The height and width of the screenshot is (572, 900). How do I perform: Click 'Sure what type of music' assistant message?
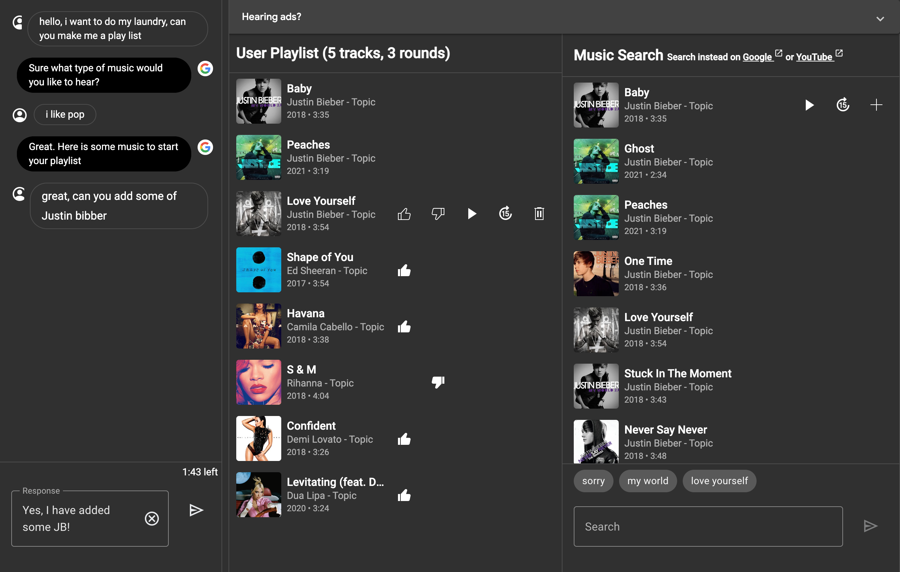pyautogui.click(x=104, y=75)
